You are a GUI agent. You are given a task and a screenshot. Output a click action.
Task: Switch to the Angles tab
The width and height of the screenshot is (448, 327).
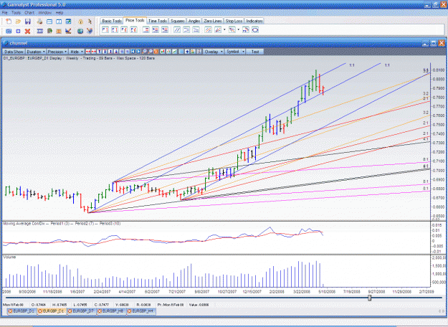coord(194,21)
